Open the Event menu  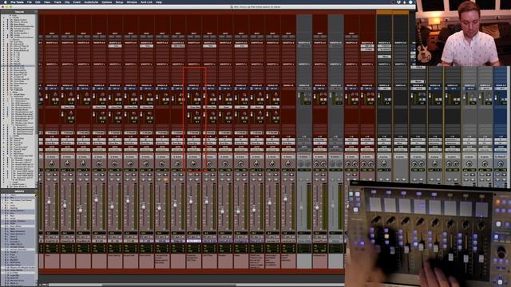[x=77, y=2]
